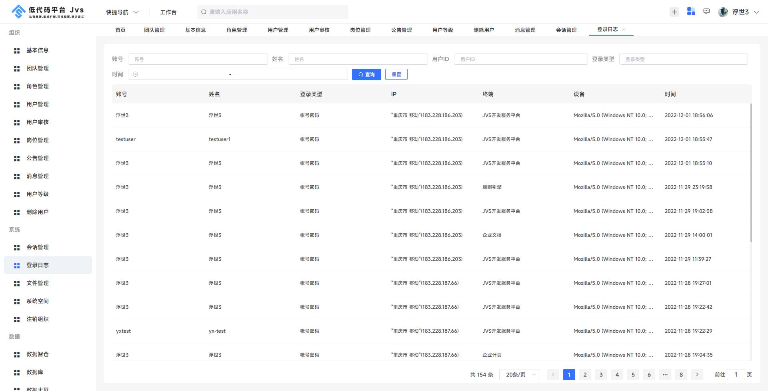Expand the 快捷导航 dropdown
768x391 pixels.
click(122, 12)
